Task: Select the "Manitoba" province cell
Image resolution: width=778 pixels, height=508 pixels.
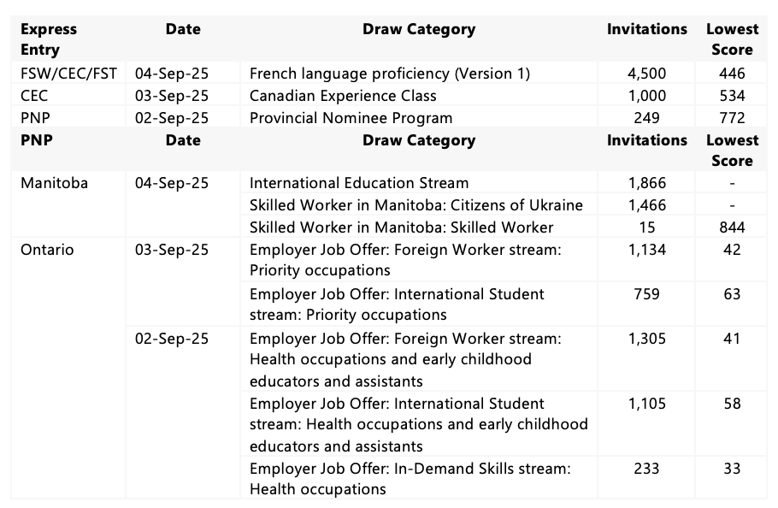Action: click(54, 183)
